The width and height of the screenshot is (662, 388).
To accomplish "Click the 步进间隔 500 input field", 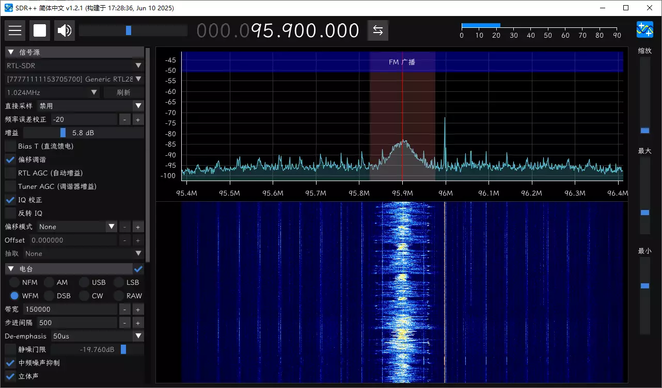I will (77, 322).
